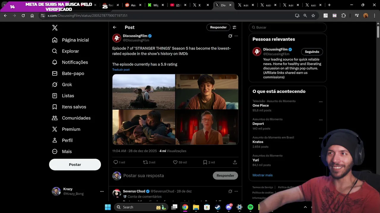Image resolution: width=380 pixels, height=213 pixels.
Task: Open Grok from the sidebar
Action: click(x=62, y=85)
